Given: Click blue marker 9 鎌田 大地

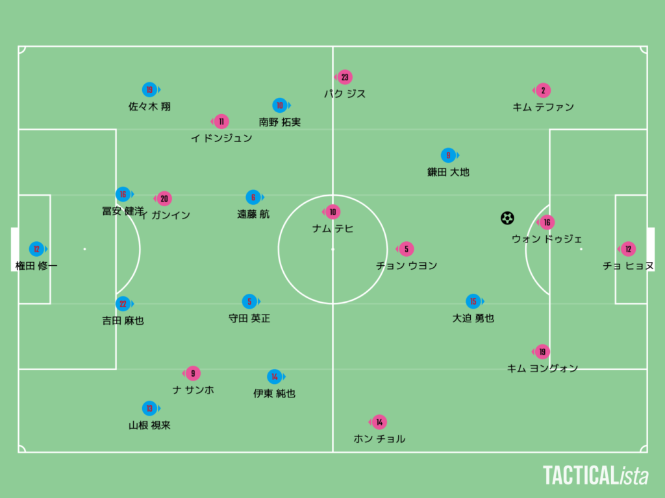Looking at the screenshot, I should click(449, 156).
